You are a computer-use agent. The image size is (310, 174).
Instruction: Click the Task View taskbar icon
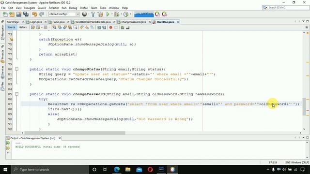pos(105,170)
